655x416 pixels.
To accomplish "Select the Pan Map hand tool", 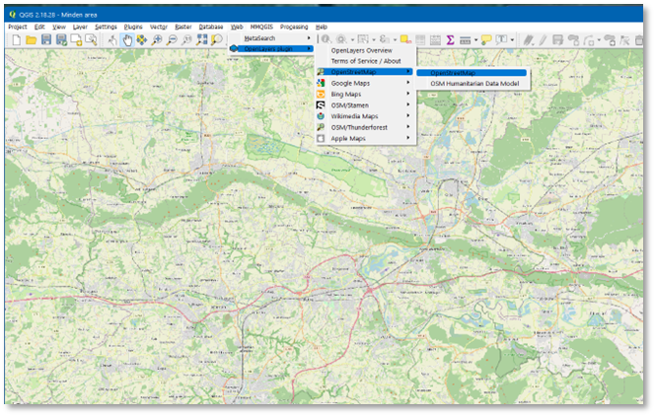I will 127,39.
